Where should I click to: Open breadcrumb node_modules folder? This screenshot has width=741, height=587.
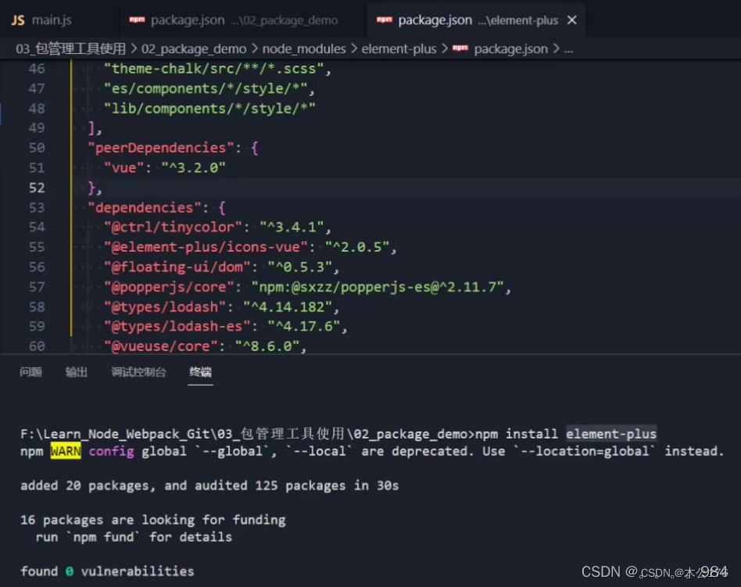click(304, 48)
